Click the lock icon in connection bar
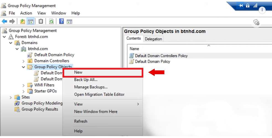 [x=248, y=6]
